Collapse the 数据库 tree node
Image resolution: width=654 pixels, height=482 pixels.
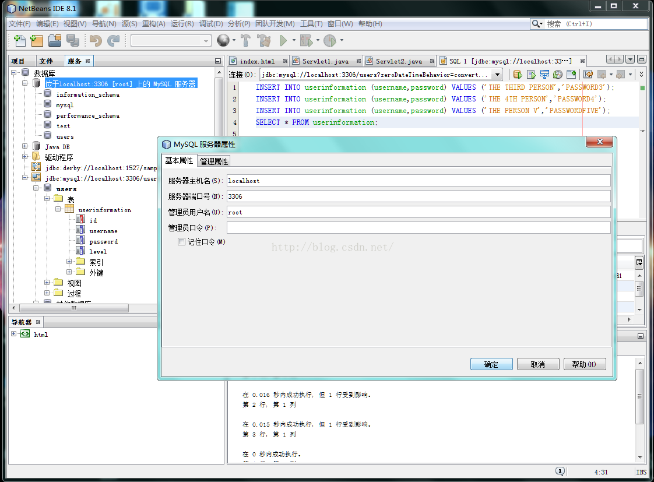click(14, 72)
